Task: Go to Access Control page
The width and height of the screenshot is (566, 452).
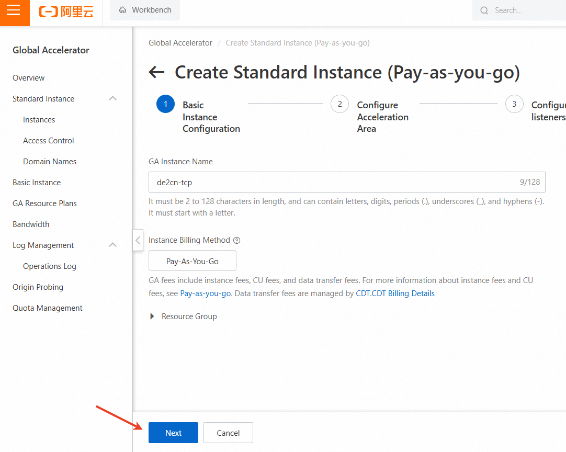Action: (x=49, y=141)
